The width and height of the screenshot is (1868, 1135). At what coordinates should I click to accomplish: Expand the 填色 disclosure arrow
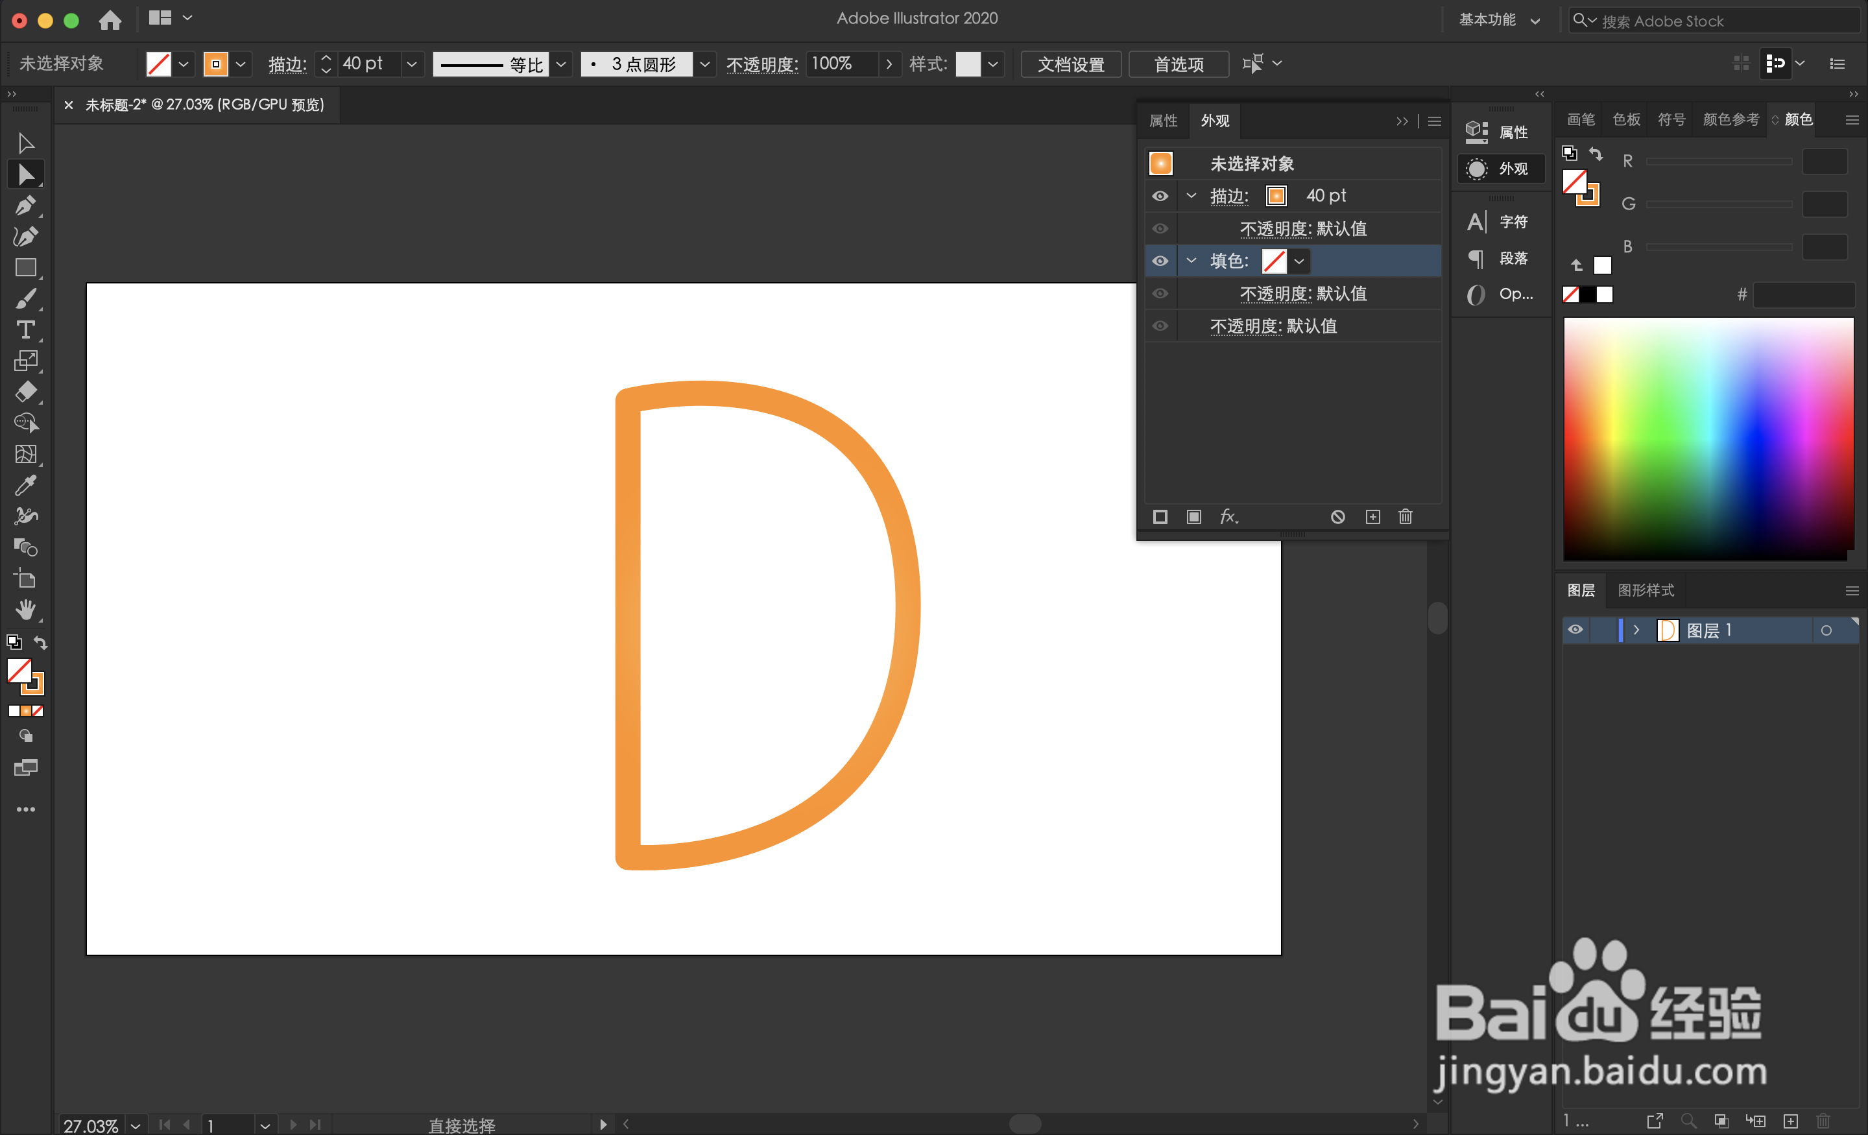point(1190,261)
